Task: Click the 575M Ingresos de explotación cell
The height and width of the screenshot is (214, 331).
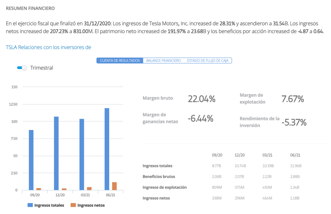Action: pos(239,188)
